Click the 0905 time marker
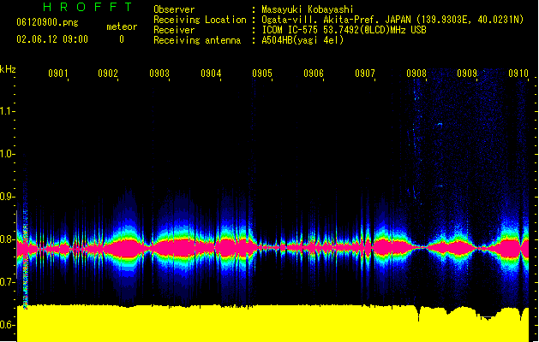This screenshot has height=342, width=539. tap(262, 74)
